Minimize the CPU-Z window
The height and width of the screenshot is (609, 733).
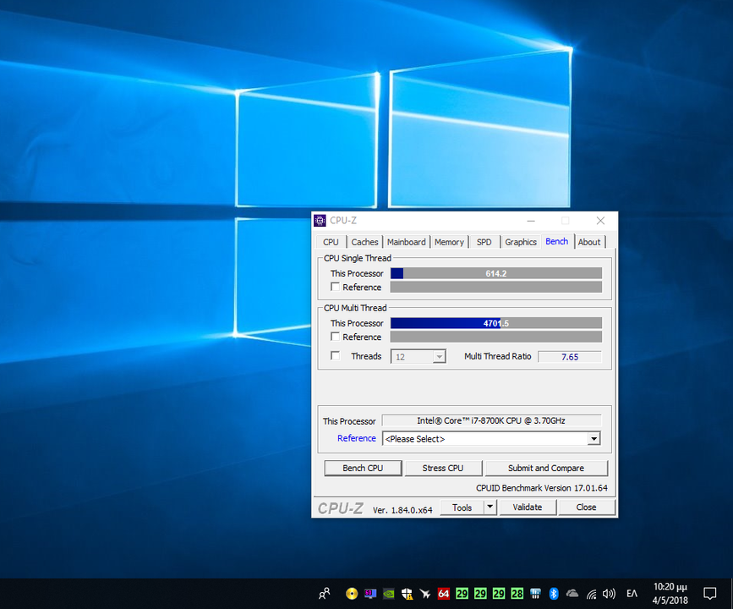pyautogui.click(x=531, y=220)
